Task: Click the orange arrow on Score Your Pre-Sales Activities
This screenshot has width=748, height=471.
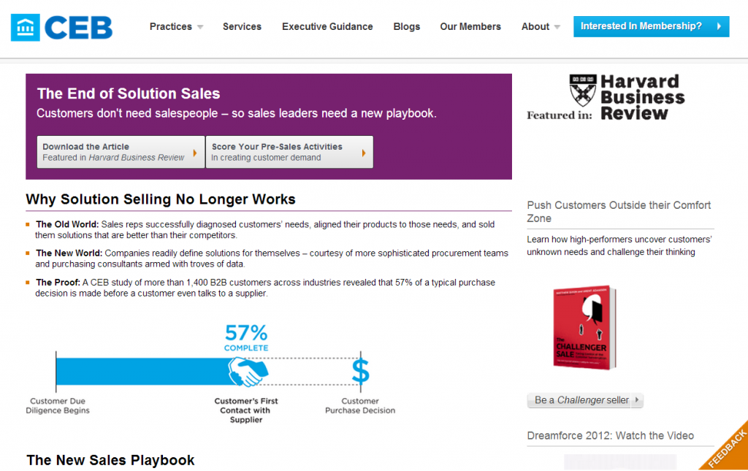Action: [x=364, y=153]
